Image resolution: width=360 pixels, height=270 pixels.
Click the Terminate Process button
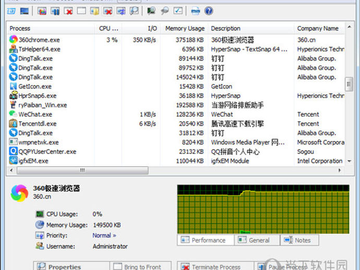coord(215,266)
